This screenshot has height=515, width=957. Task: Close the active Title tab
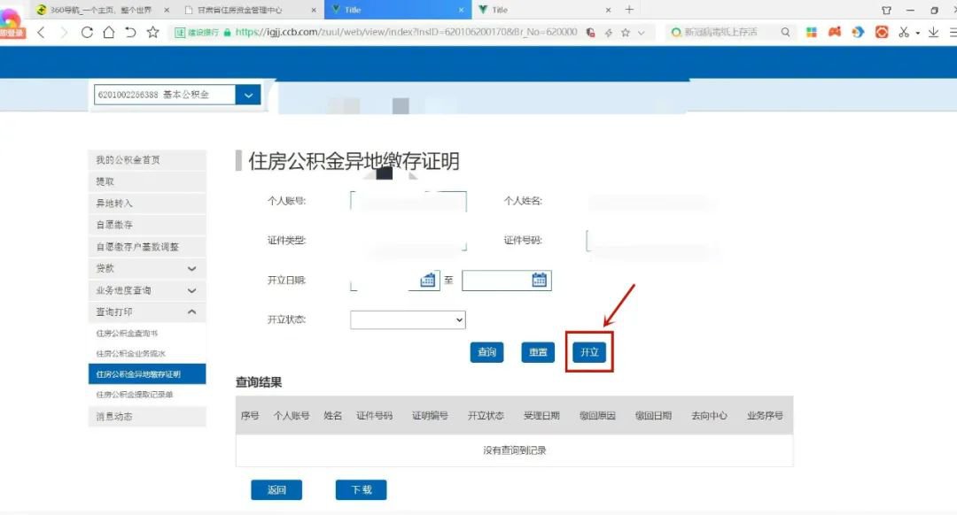pos(461,10)
